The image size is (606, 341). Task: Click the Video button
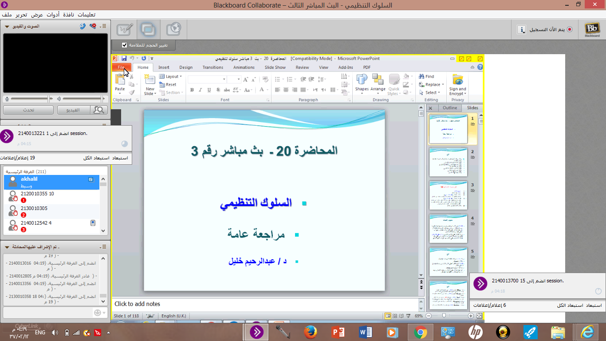[73, 110]
